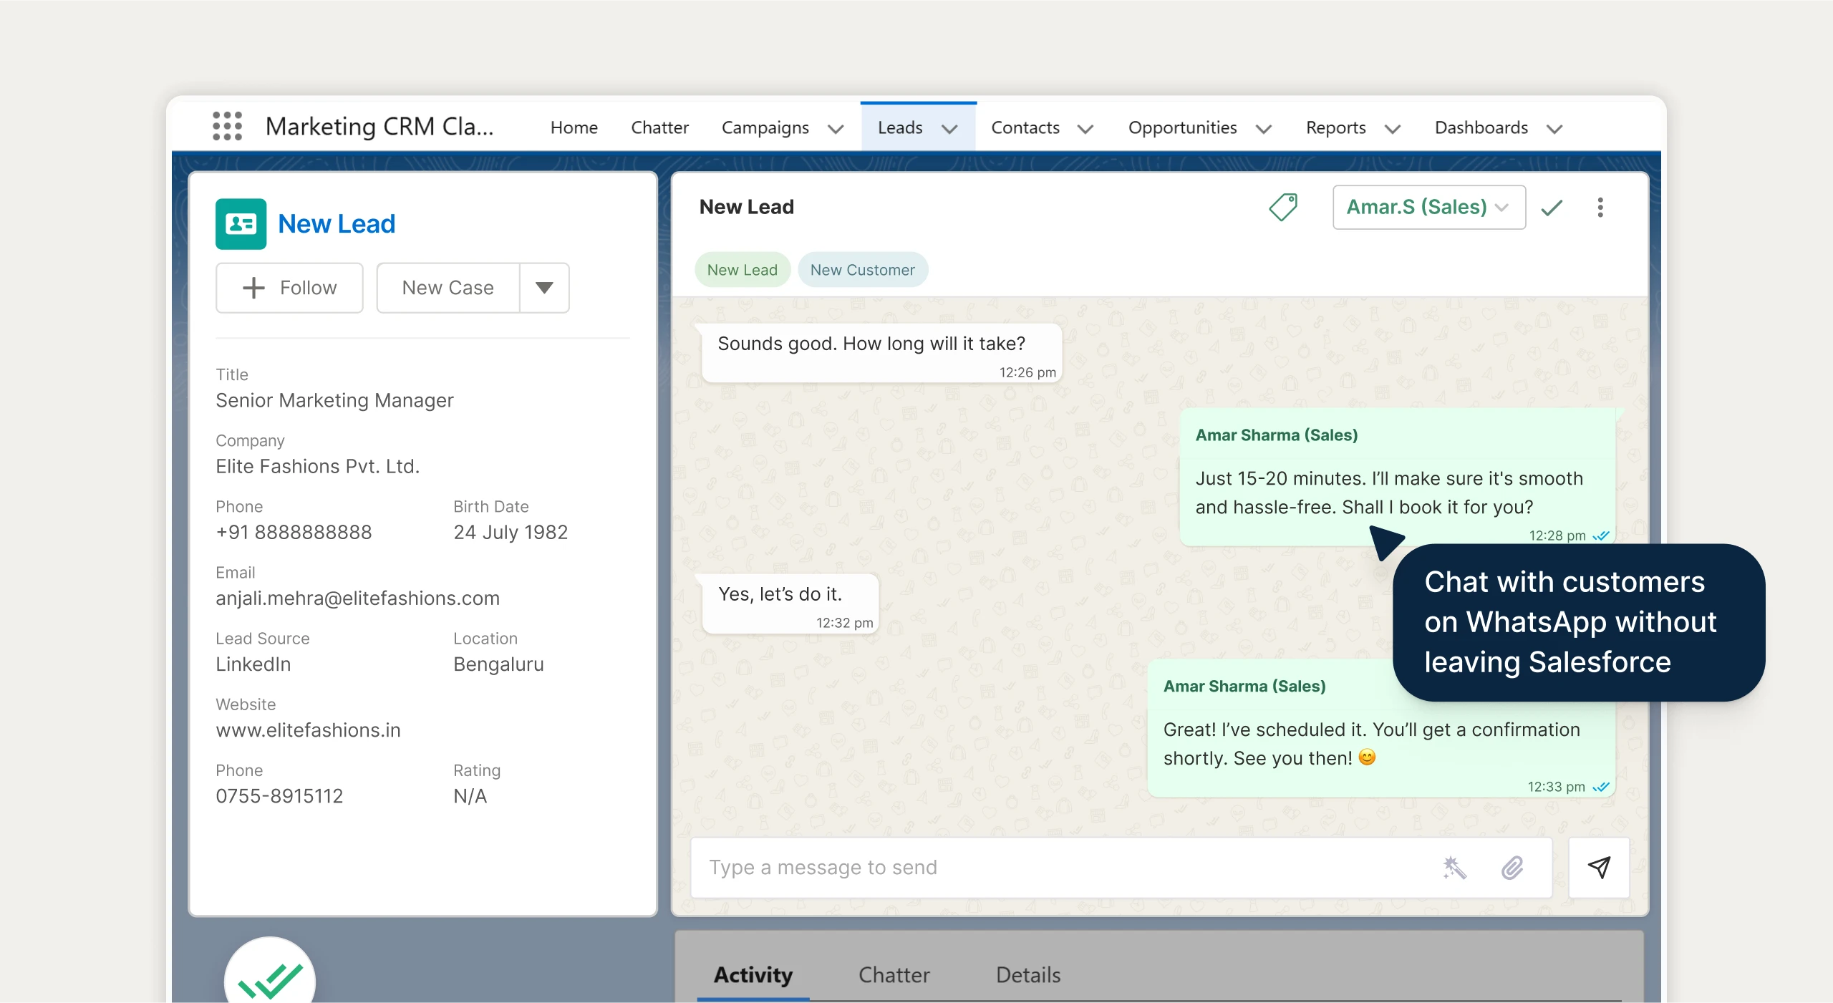Open the blue New Lead title link
The image size is (1833, 1003).
337,224
